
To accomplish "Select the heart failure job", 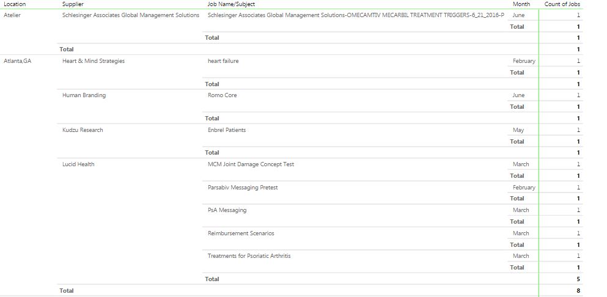I will [x=223, y=61].
